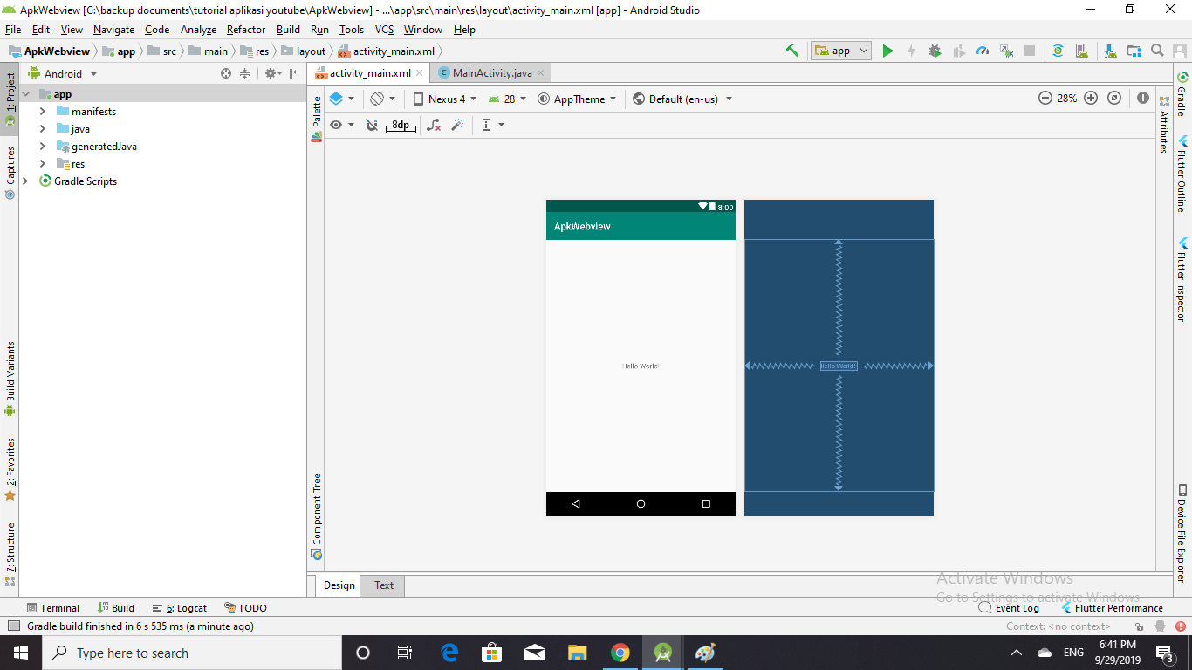Open the Refactor menu
Image resolution: width=1192 pixels, height=670 pixels.
coord(246,30)
